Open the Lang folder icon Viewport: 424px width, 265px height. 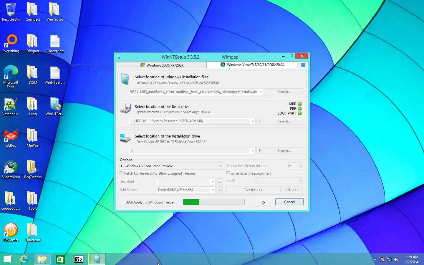click(x=33, y=106)
